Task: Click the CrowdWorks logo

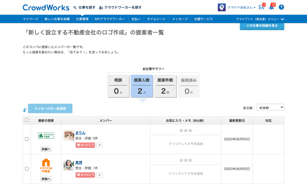Action: click(x=46, y=8)
